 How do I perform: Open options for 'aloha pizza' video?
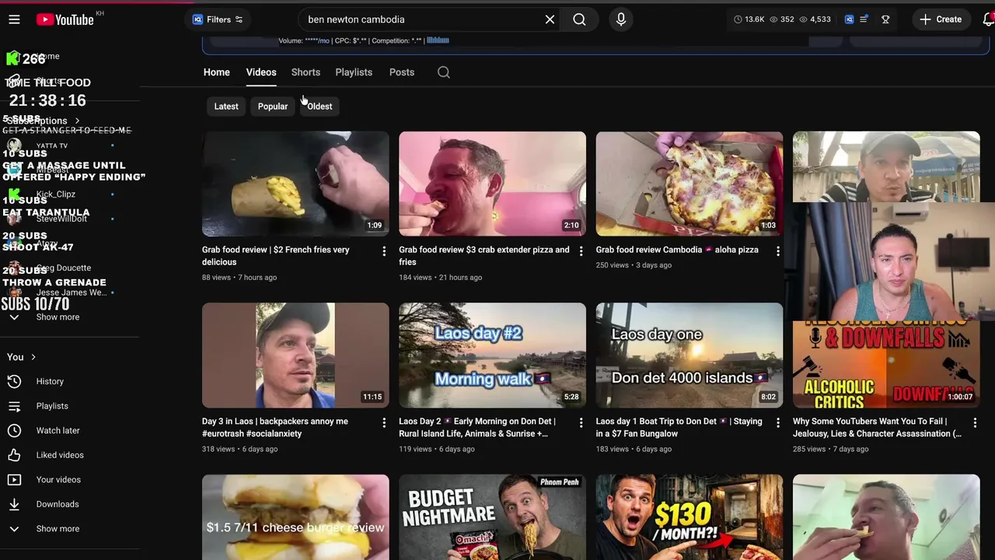point(777,251)
